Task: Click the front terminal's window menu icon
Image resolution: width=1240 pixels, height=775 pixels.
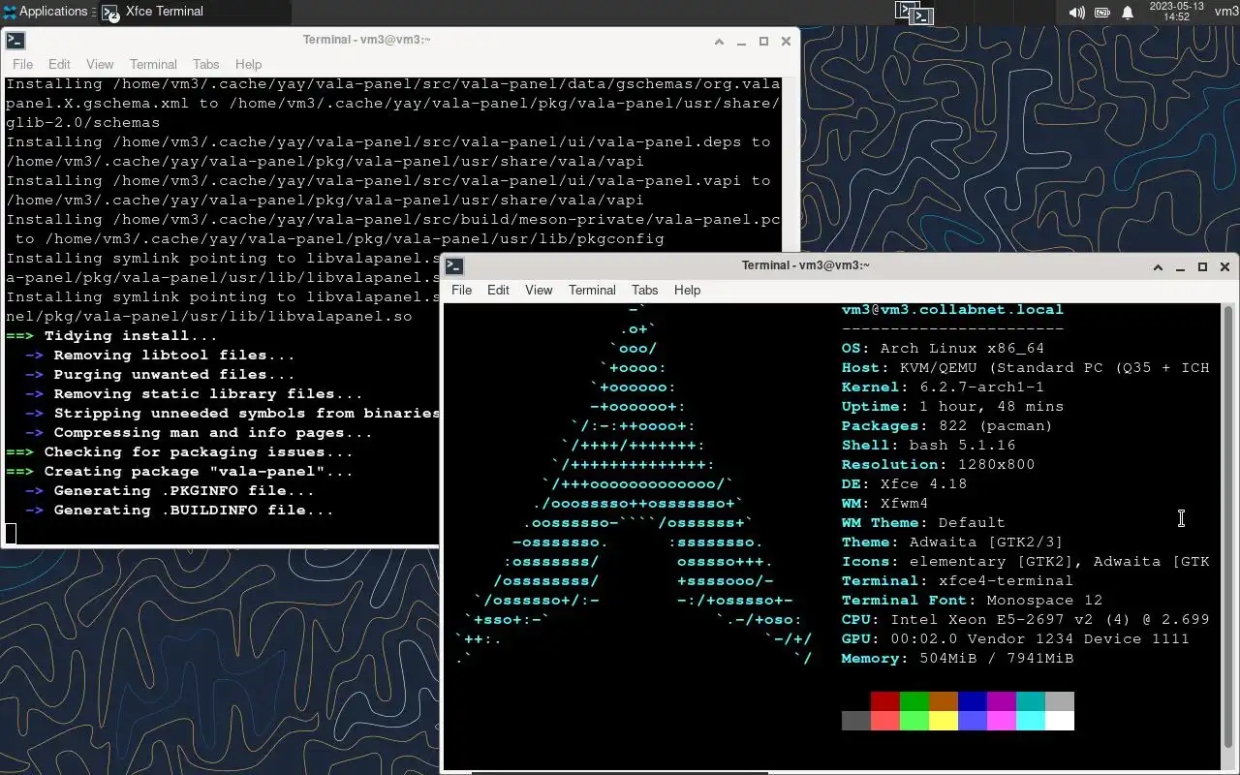Action: [x=453, y=266]
